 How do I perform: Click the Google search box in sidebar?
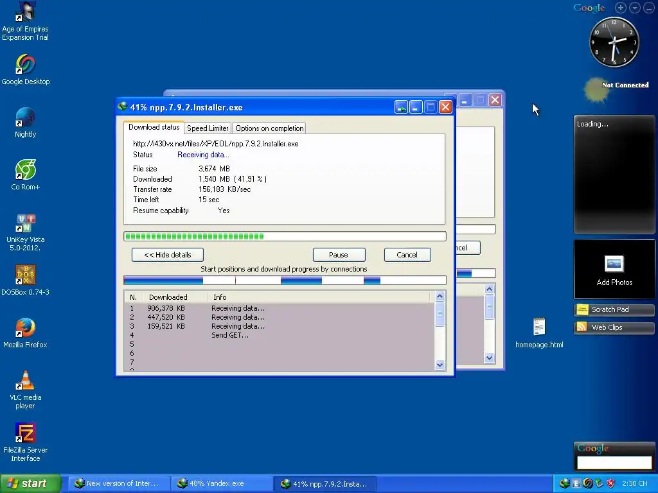614,462
